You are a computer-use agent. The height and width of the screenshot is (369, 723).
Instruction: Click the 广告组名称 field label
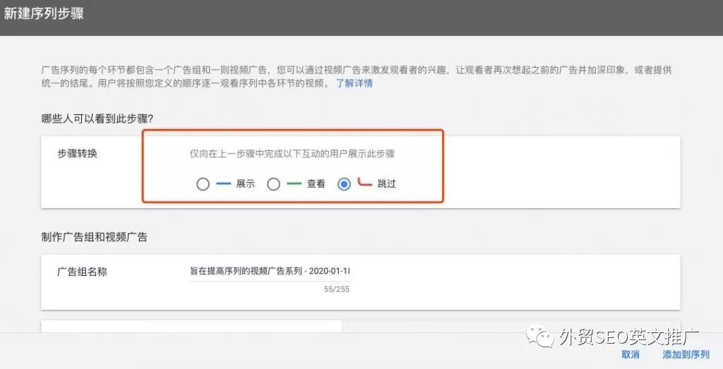click(82, 272)
